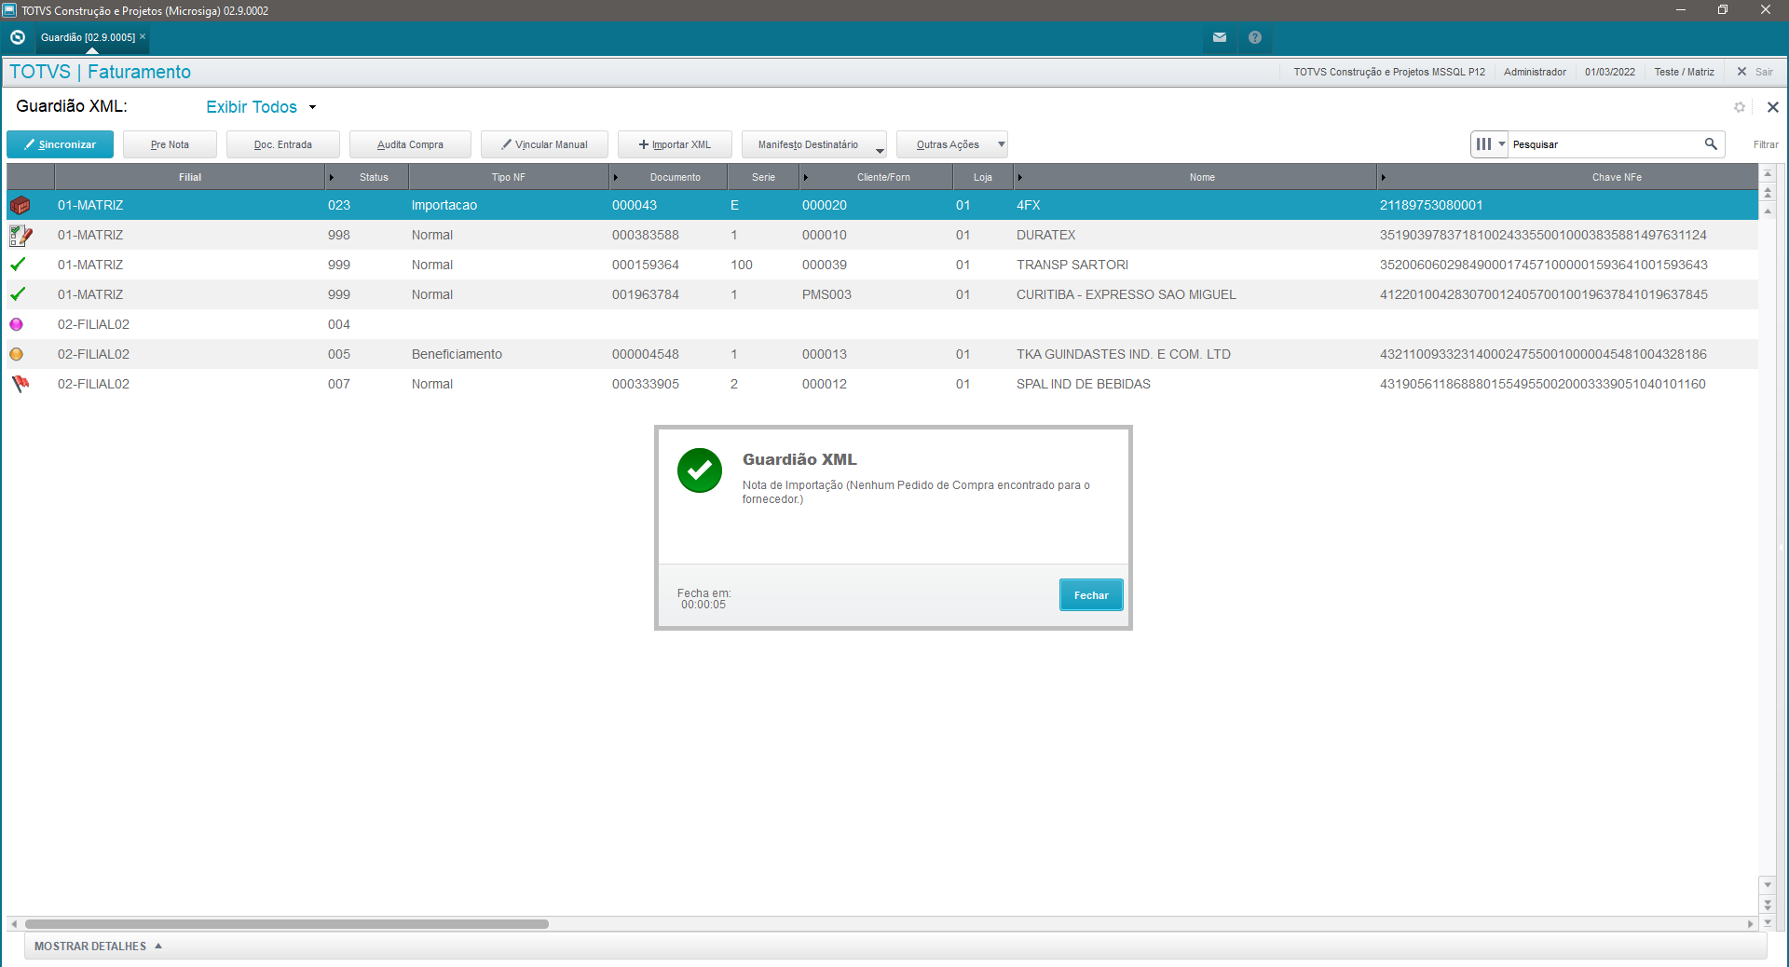Click the Pesquisar search field

1605,144
